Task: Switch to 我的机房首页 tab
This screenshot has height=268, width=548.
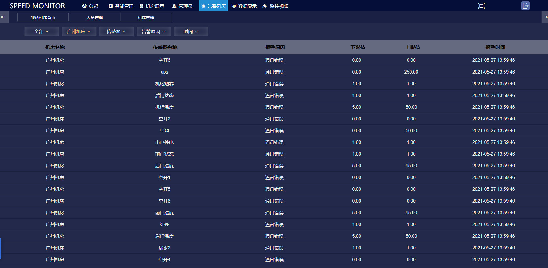Action: click(x=43, y=17)
